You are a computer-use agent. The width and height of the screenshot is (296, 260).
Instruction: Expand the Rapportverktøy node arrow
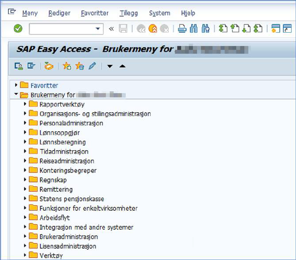point(25,104)
